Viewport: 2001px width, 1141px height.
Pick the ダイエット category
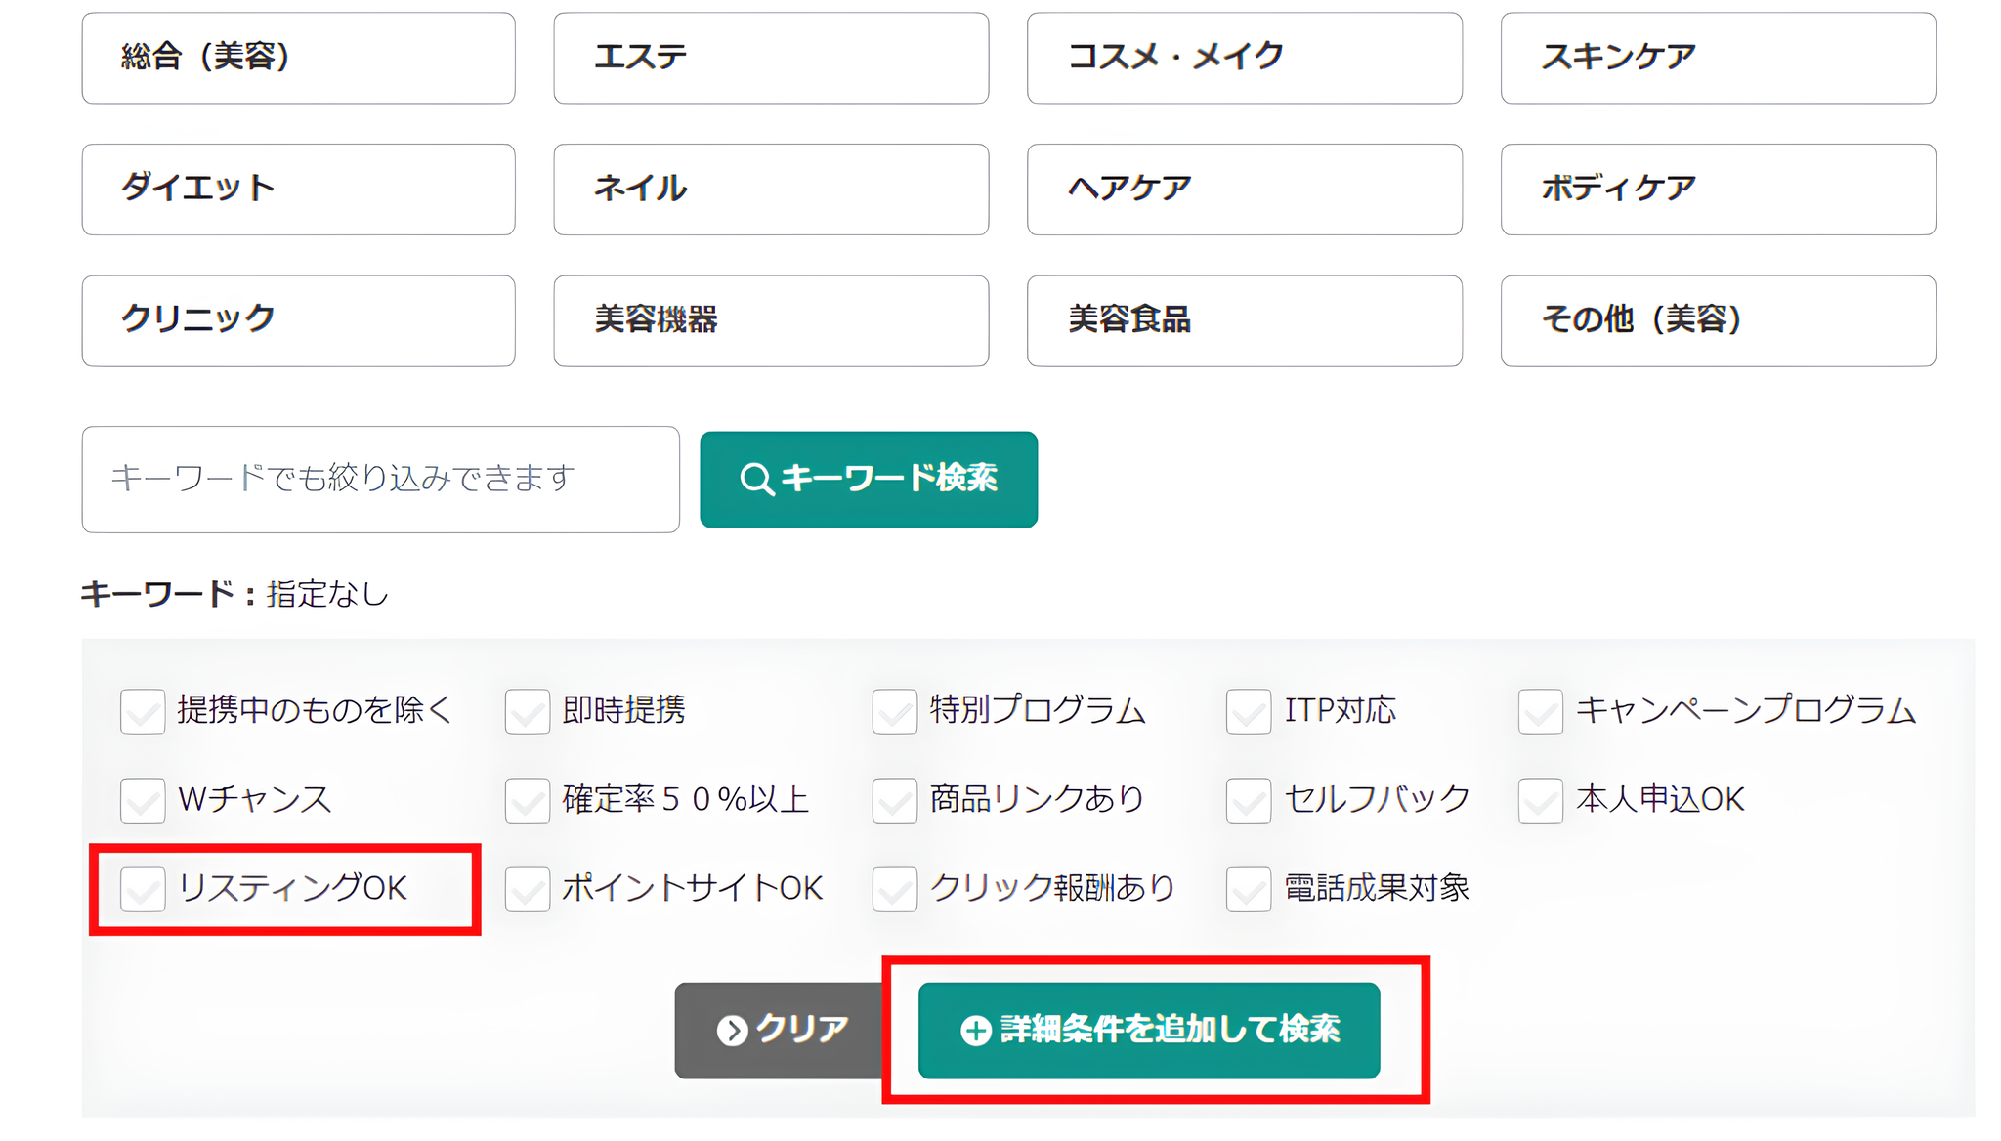(x=298, y=189)
